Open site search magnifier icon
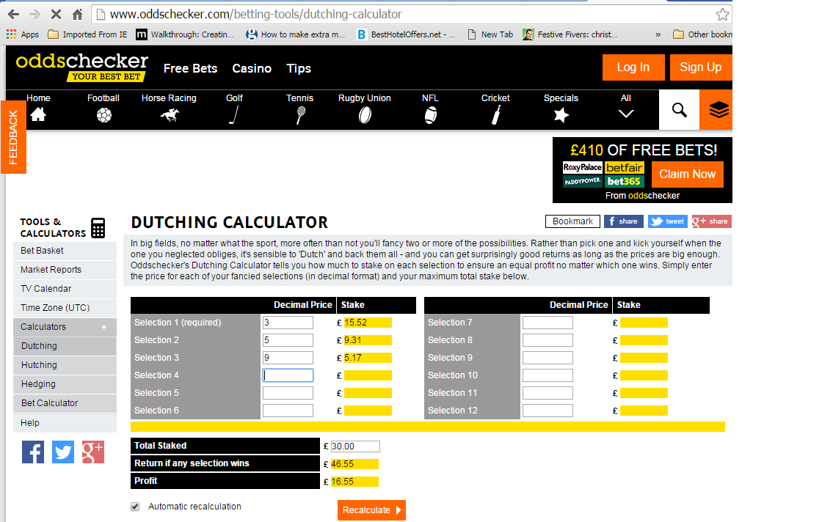Image resolution: width=833 pixels, height=522 pixels. coord(679,110)
